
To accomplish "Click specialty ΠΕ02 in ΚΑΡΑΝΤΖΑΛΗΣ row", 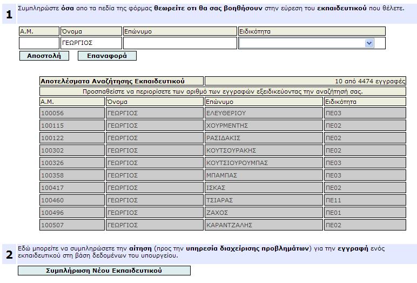I will click(333, 225).
